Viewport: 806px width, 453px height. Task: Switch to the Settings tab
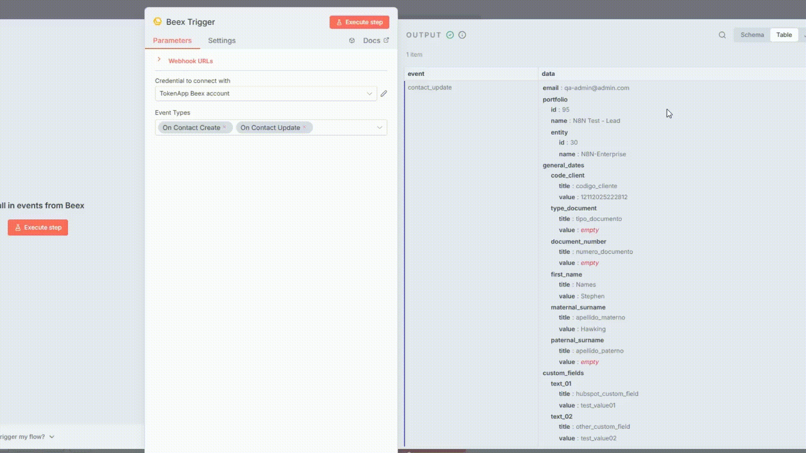[x=222, y=41]
